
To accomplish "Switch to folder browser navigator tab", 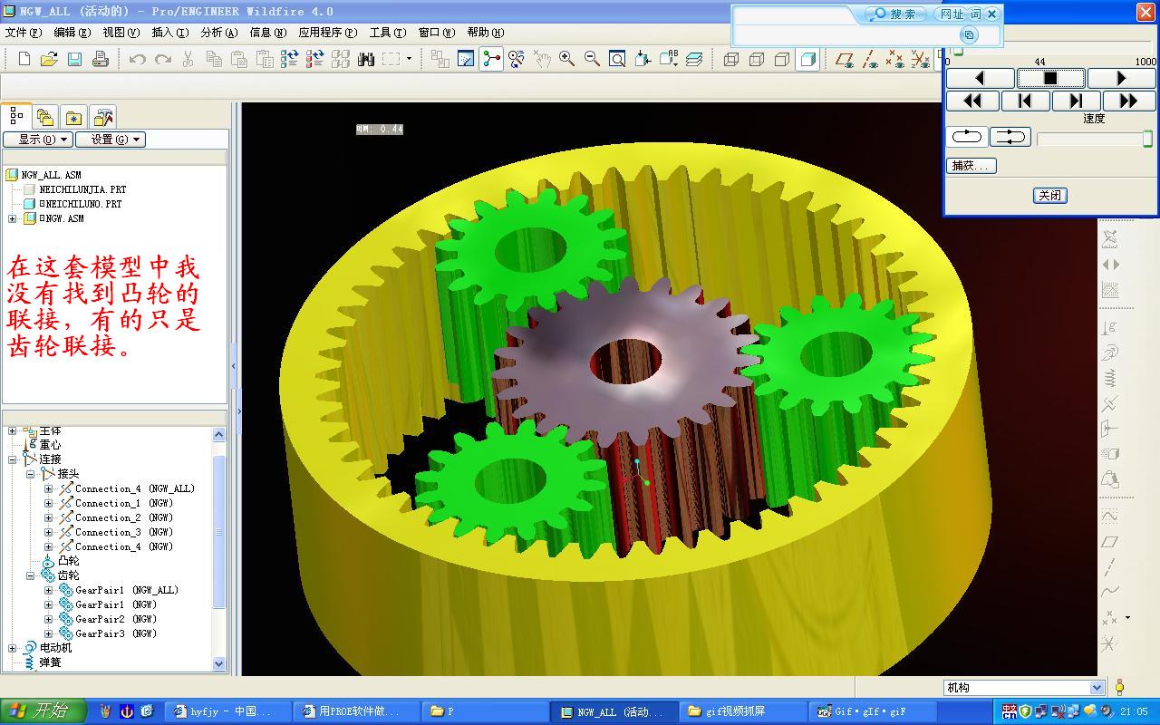I will point(44,117).
